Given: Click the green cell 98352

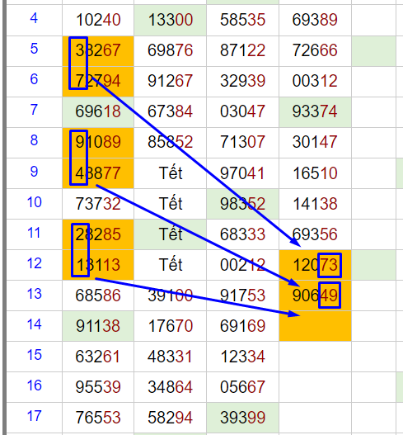Looking at the screenshot, I should tap(242, 204).
